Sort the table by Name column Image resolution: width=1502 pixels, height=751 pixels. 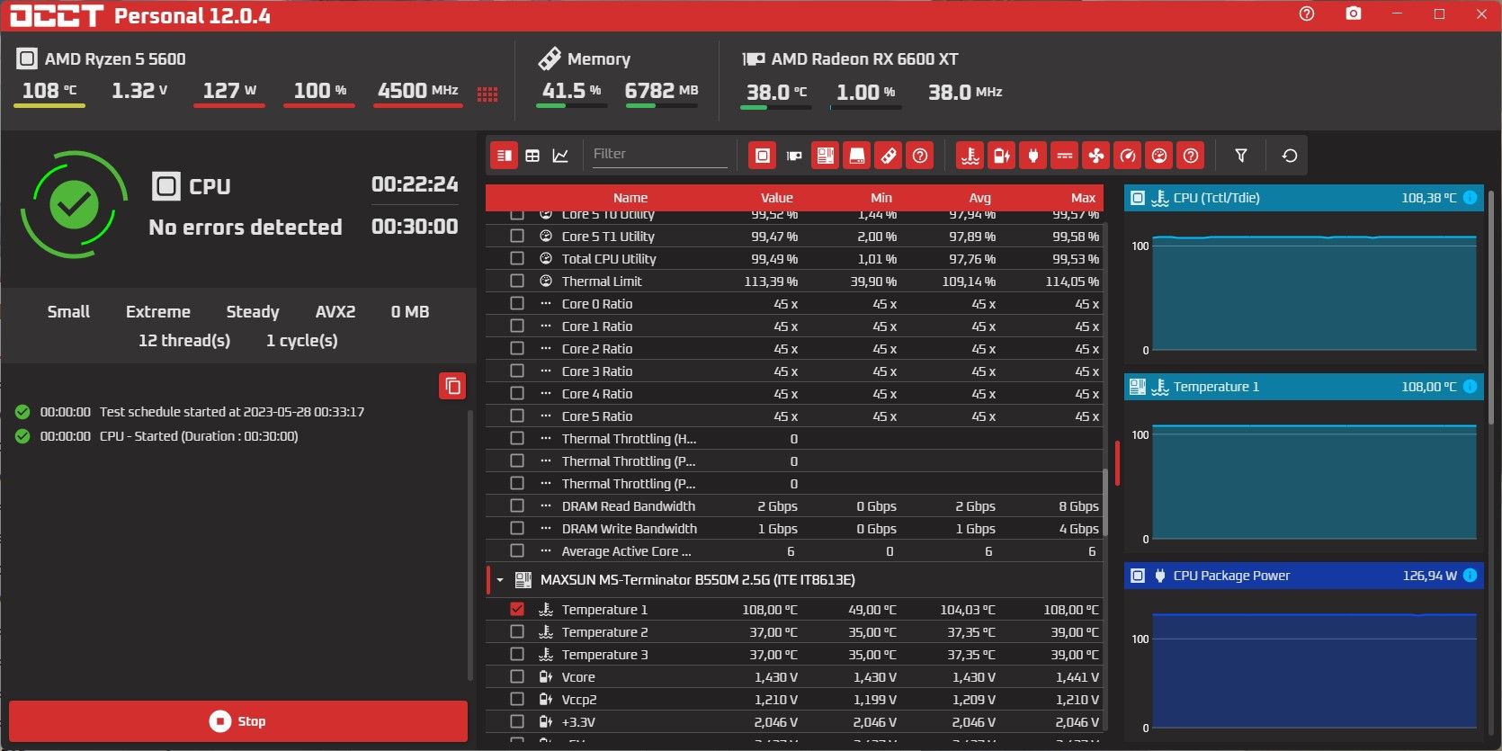click(x=630, y=198)
